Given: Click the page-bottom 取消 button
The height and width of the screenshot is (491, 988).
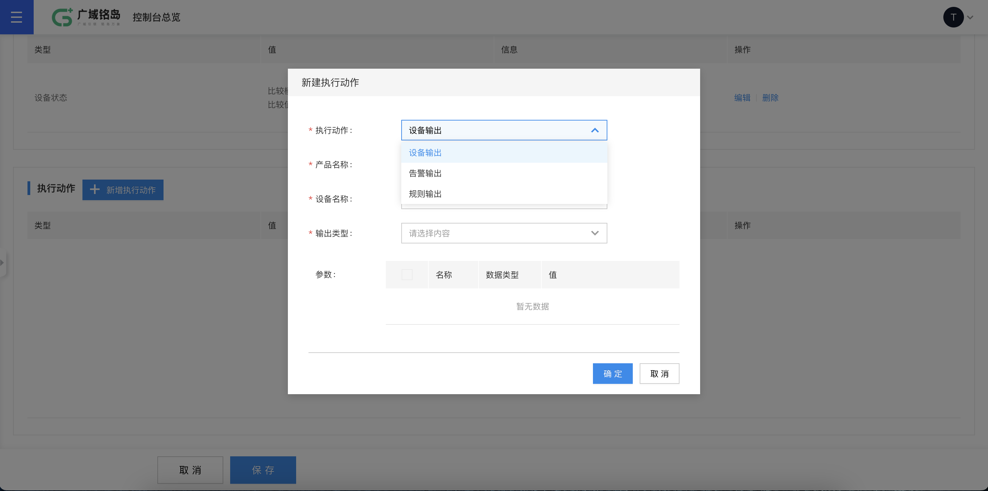Looking at the screenshot, I should (x=190, y=470).
